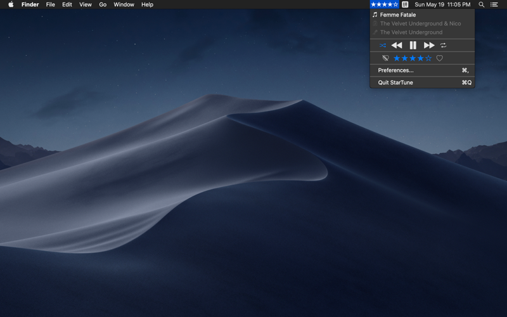Open the Finder menu
The image size is (507, 317).
[30, 4]
